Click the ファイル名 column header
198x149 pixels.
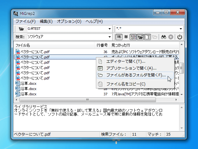point(54,45)
